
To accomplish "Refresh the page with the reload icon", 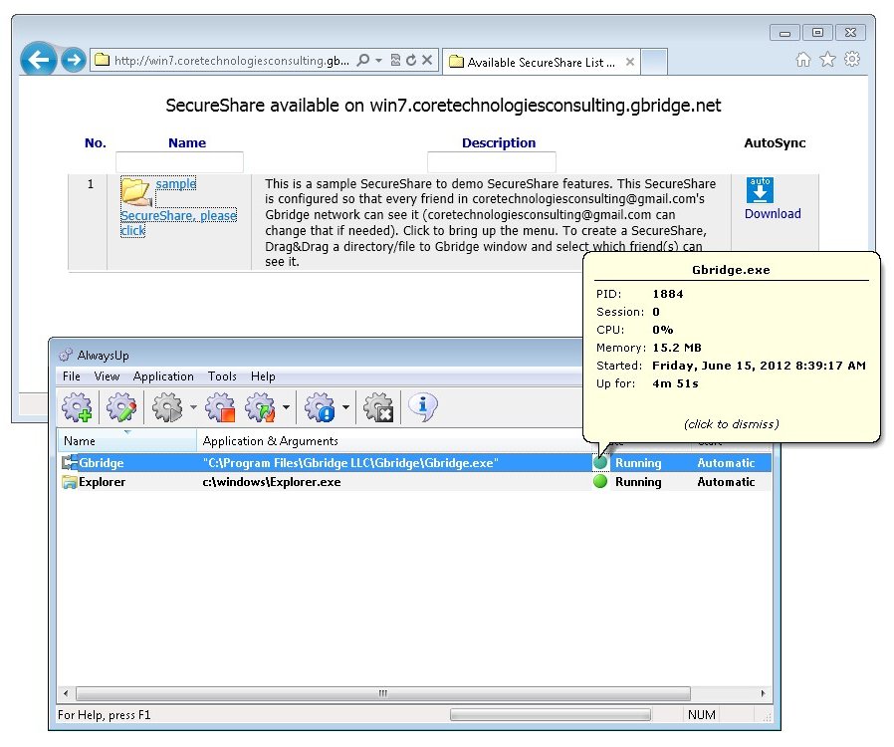I will (x=411, y=60).
